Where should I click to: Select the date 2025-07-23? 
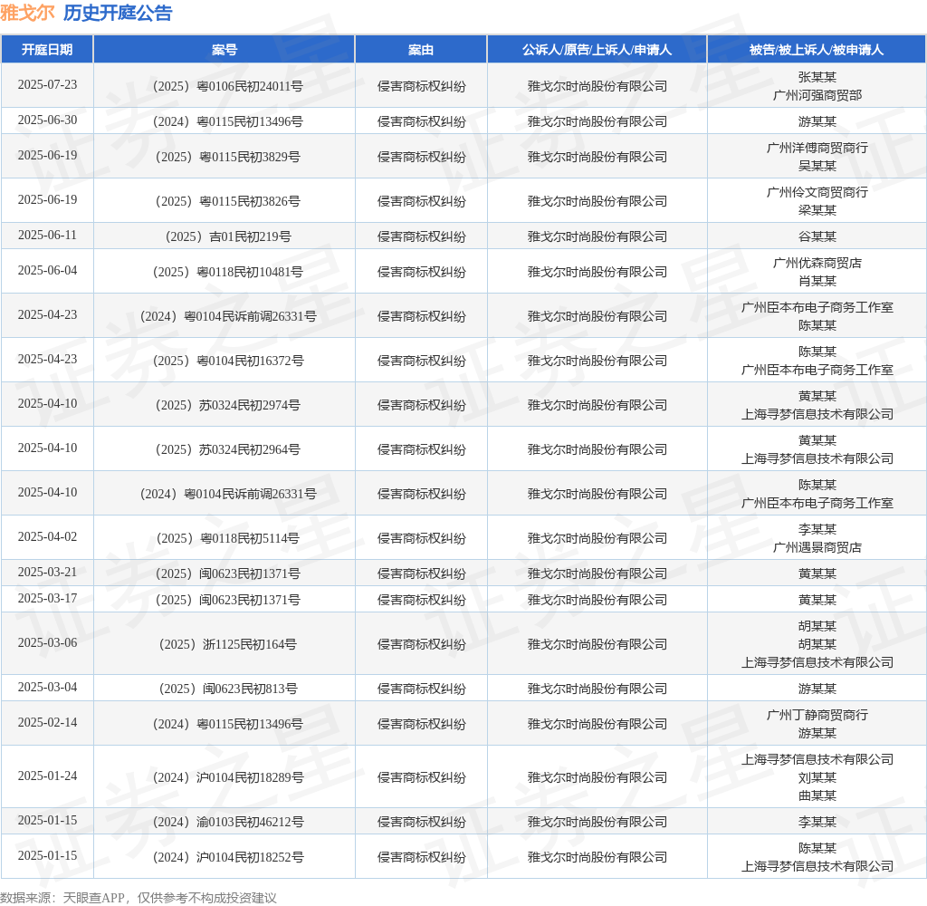(x=47, y=84)
